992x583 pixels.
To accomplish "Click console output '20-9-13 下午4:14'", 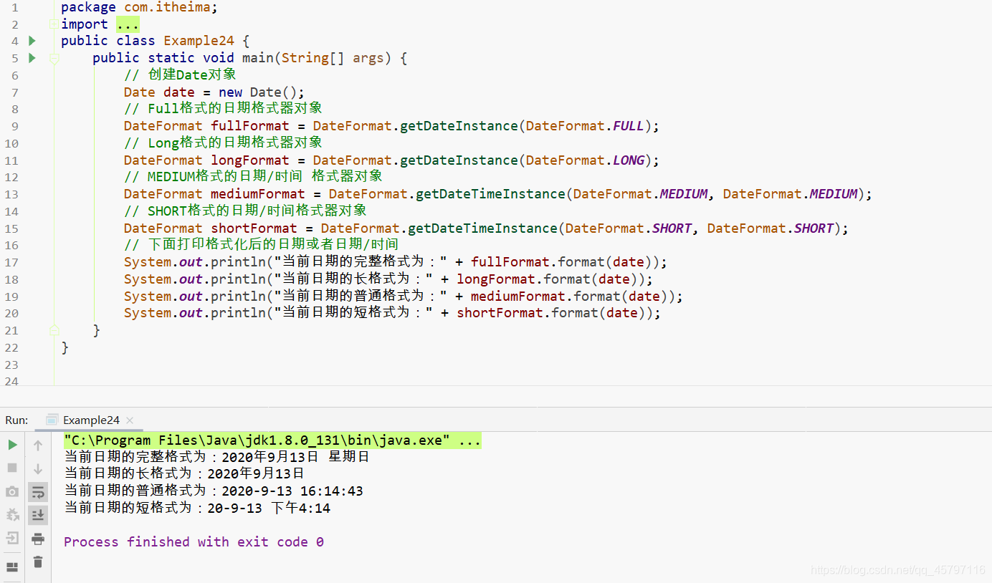I will coord(269,509).
